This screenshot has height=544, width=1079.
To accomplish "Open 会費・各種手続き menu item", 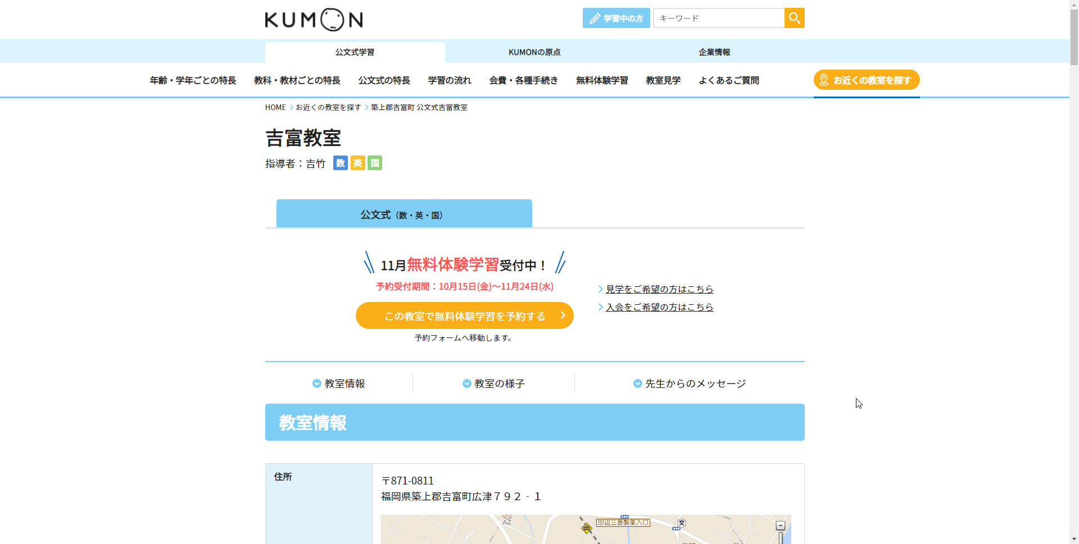I will (x=524, y=80).
